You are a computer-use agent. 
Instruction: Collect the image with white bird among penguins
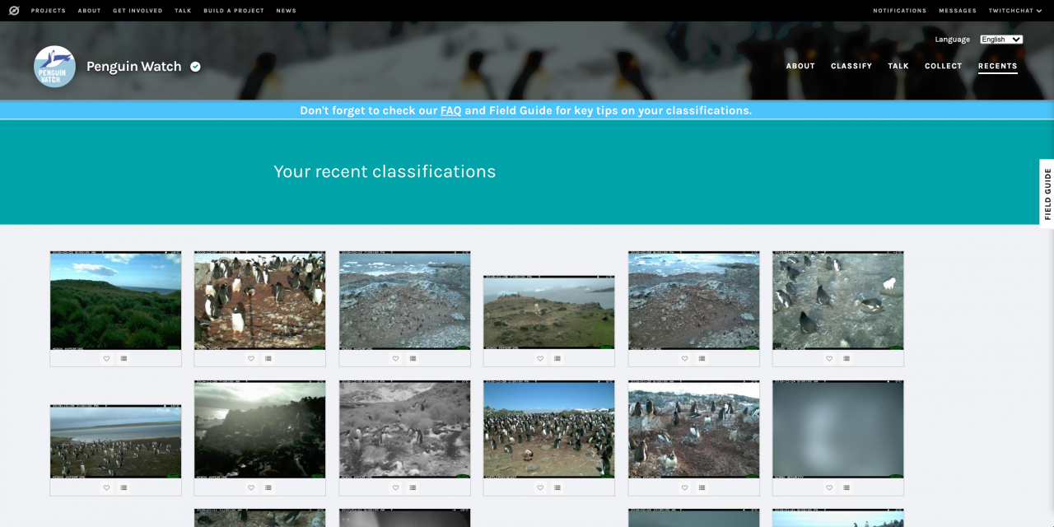846,358
